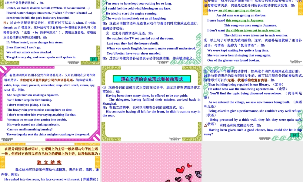This screenshot has width=303, height=182.
Task: Click line 'I could feel the cold wind blowing'
Action: tap(138, 8)
